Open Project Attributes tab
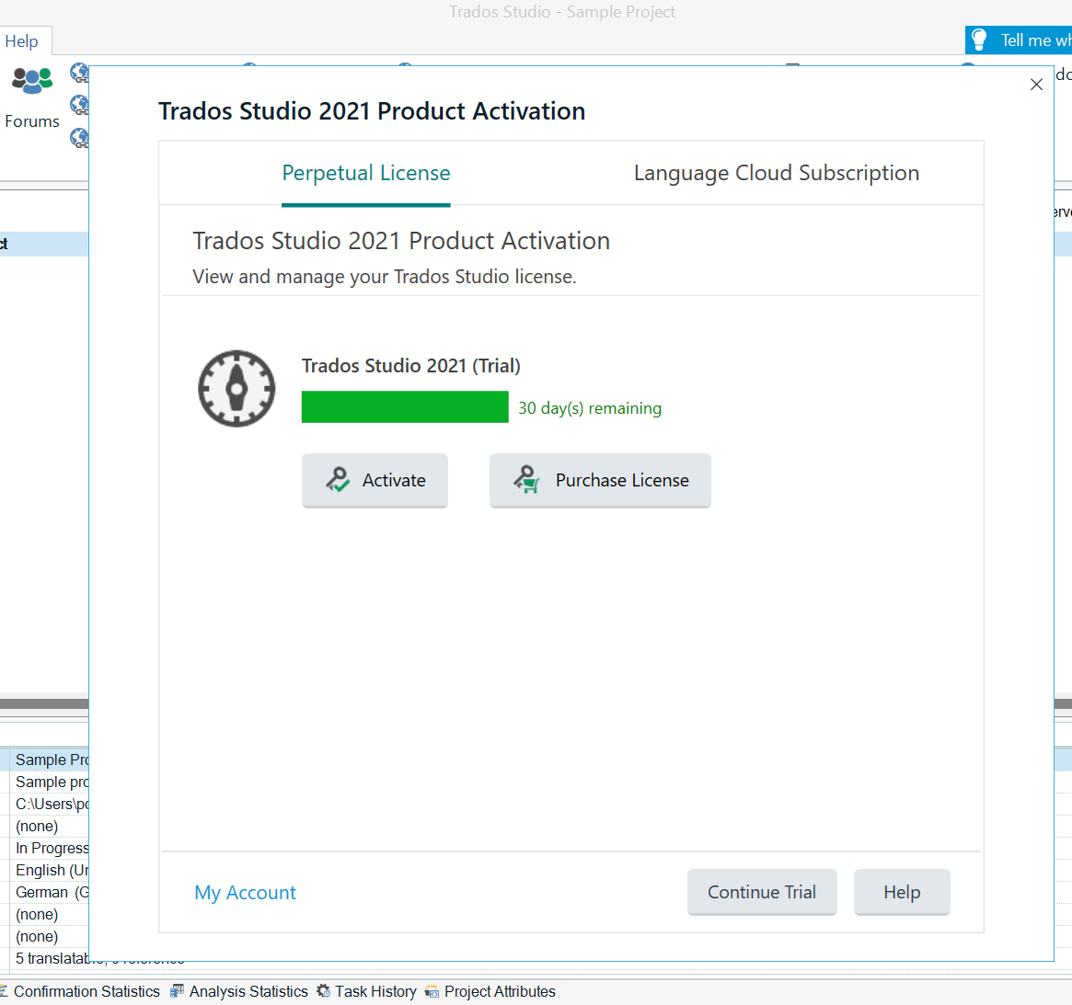 490,991
